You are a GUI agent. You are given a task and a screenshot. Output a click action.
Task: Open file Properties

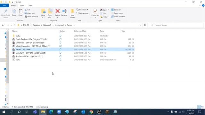point(95,13)
